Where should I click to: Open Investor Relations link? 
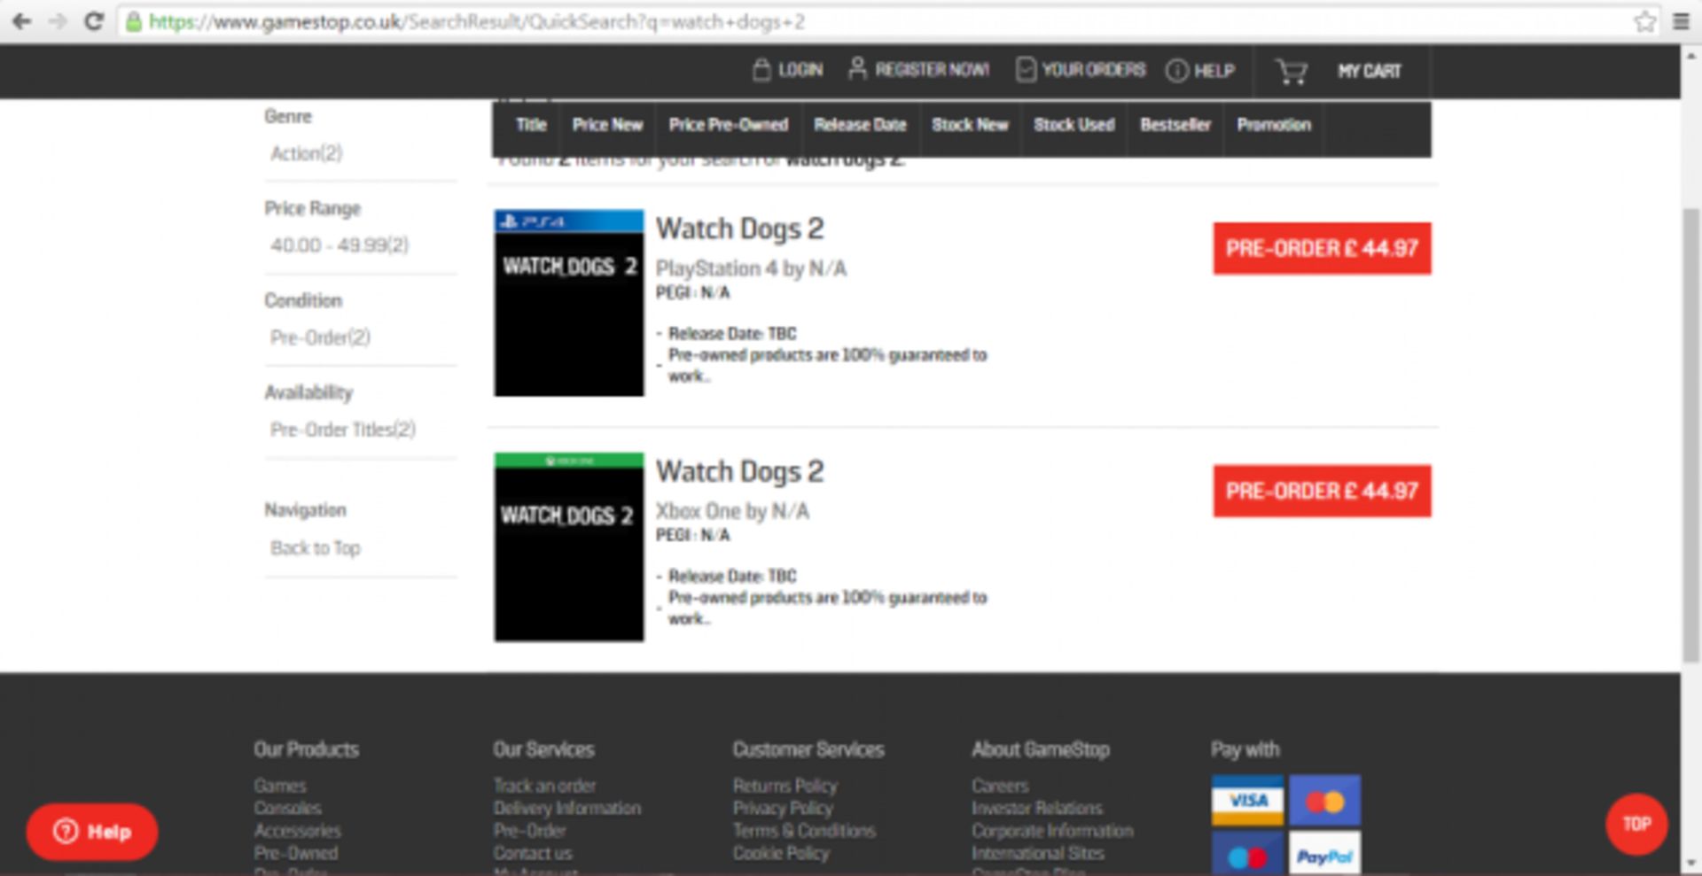[1037, 808]
